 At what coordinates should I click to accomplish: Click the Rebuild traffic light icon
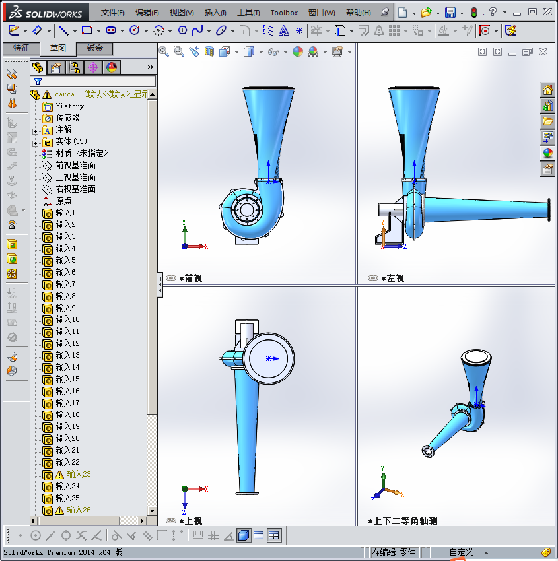click(474, 13)
